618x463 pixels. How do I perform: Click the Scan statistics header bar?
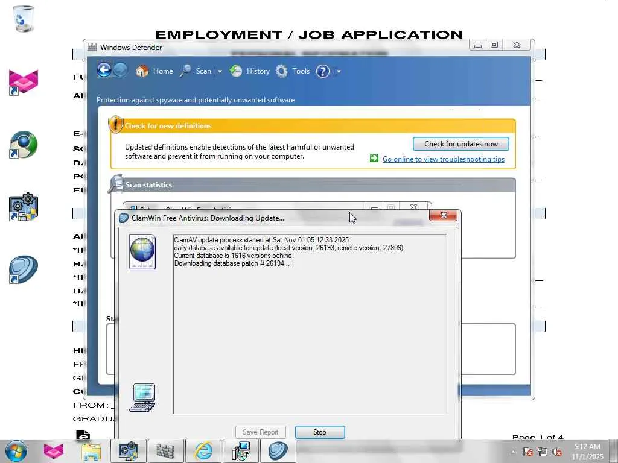click(313, 185)
